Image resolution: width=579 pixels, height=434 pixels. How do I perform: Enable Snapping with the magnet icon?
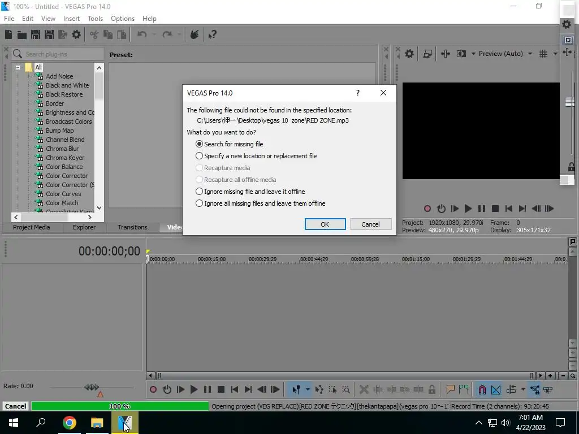(482, 389)
